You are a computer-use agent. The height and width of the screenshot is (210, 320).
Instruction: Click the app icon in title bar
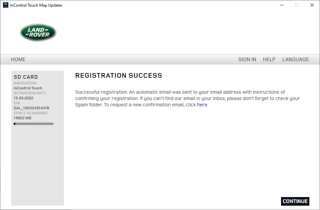6,5
